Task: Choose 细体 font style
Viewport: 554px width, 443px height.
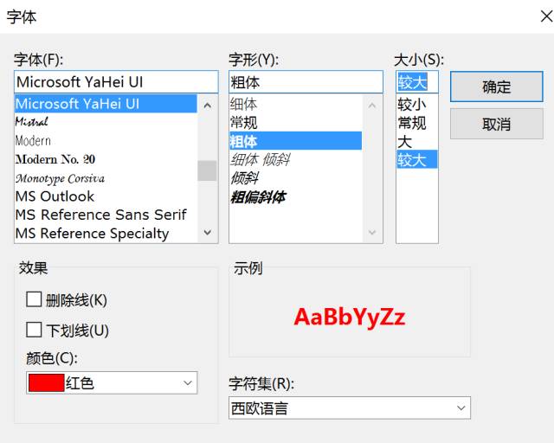Action: point(295,104)
